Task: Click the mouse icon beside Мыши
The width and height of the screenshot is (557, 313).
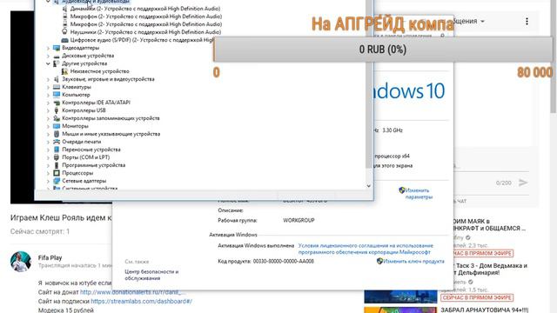Action: (x=56, y=134)
